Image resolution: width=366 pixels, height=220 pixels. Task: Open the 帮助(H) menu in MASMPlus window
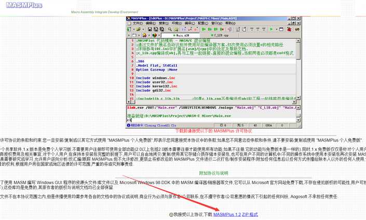[x=231, y=23]
